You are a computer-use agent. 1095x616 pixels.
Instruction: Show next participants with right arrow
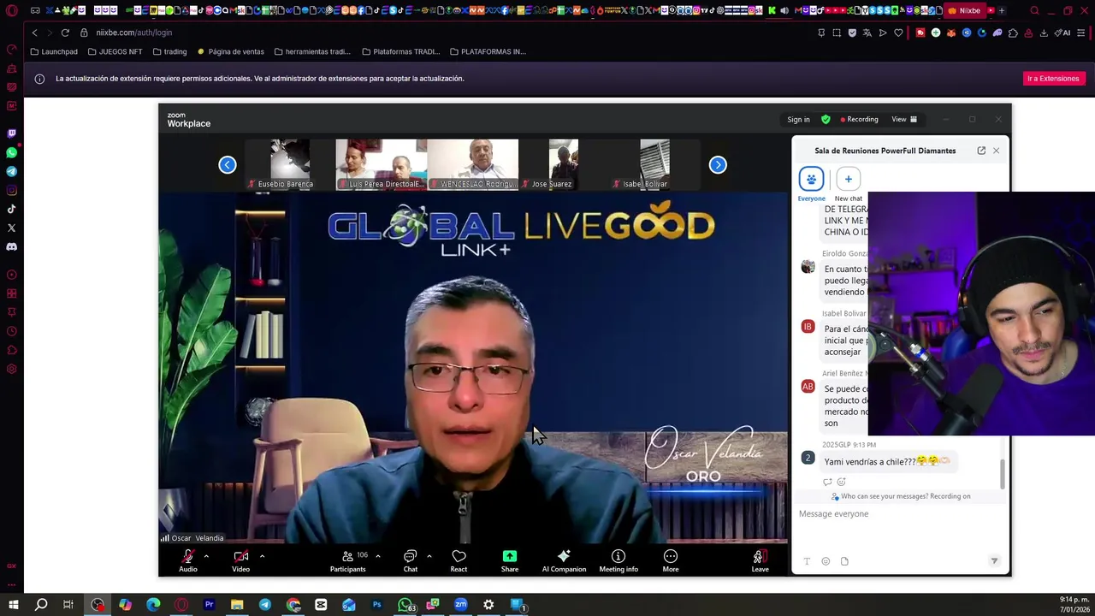pos(718,165)
